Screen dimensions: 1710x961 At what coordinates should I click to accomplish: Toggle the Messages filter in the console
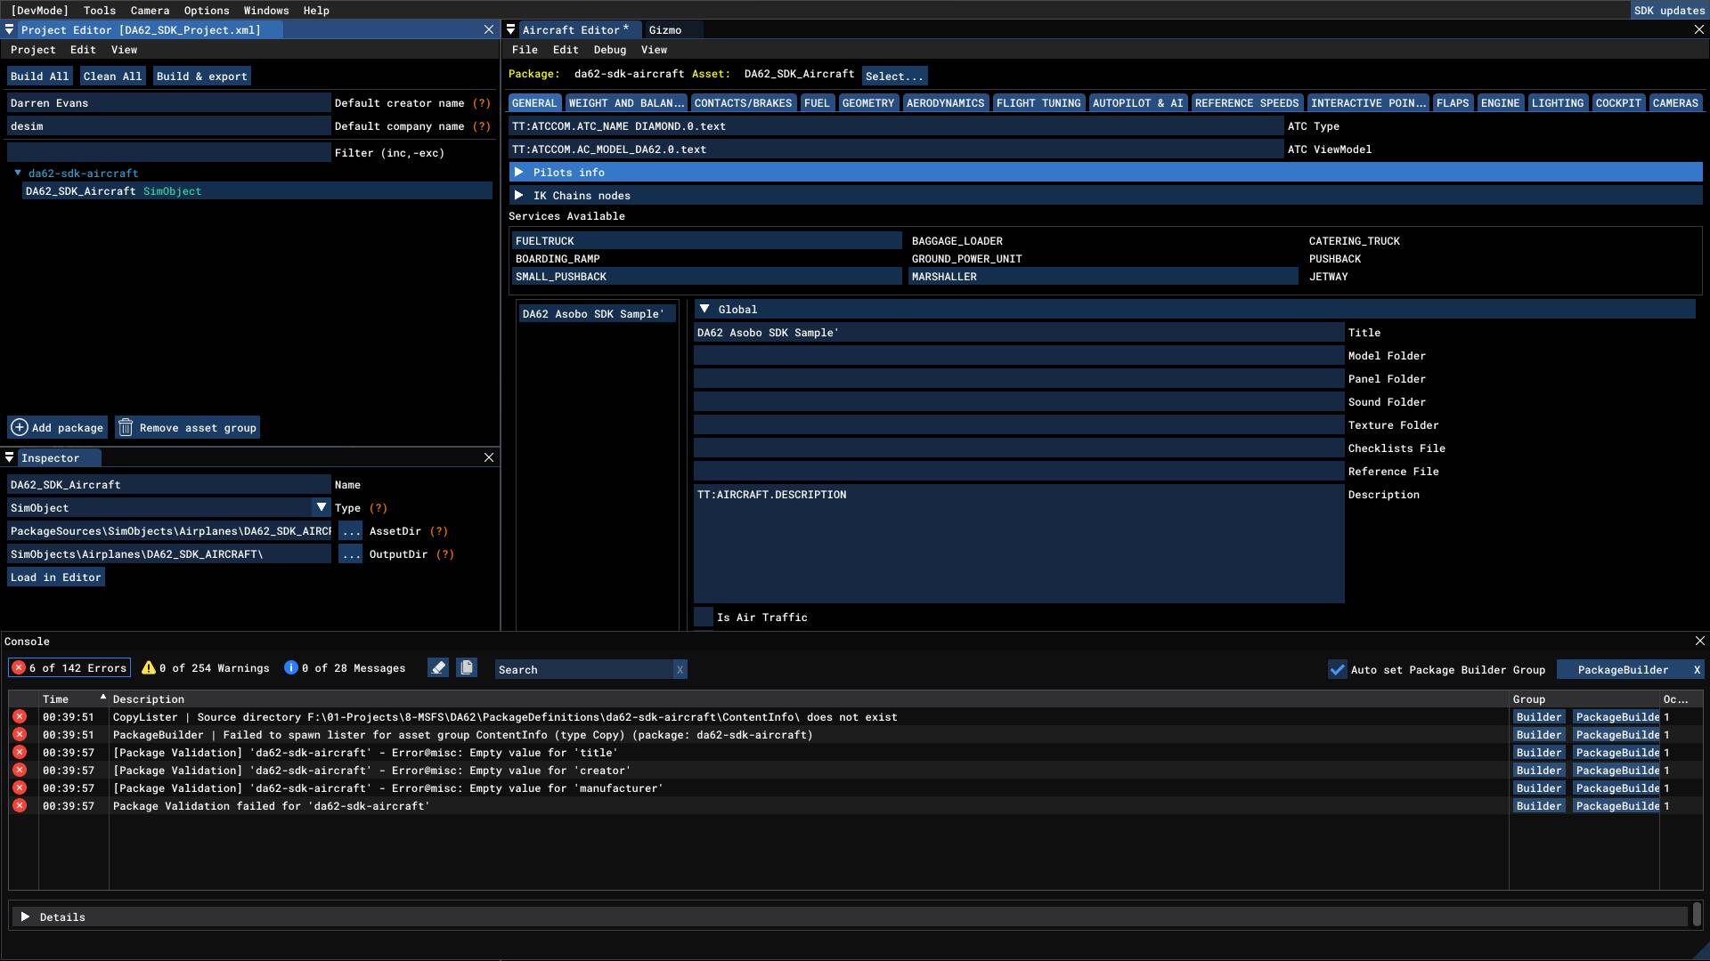click(345, 668)
